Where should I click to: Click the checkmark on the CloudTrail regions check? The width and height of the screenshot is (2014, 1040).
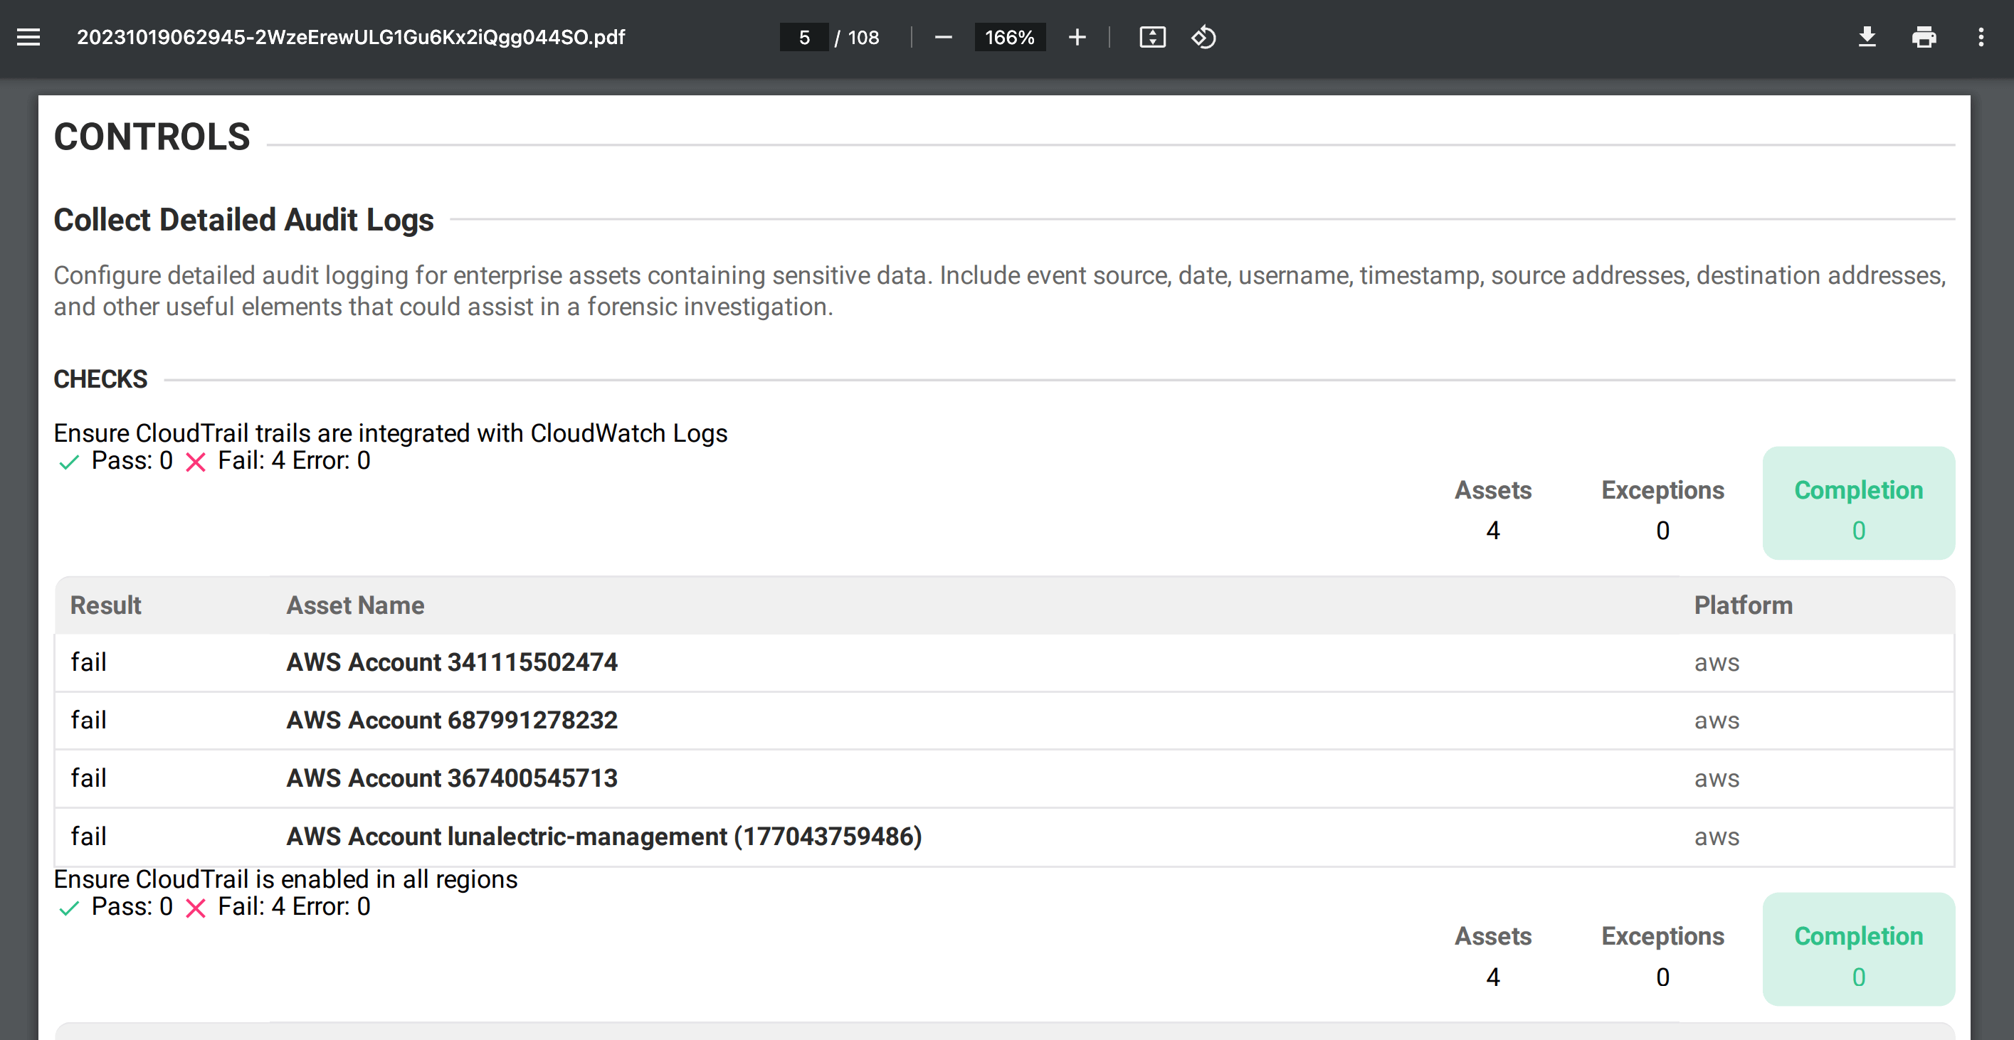[68, 908]
